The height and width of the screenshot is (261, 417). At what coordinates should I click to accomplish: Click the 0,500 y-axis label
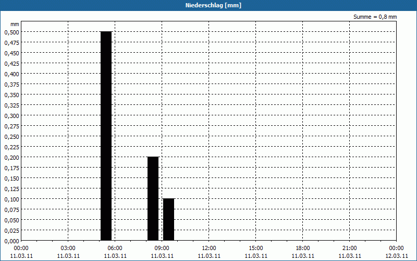click(x=11, y=32)
